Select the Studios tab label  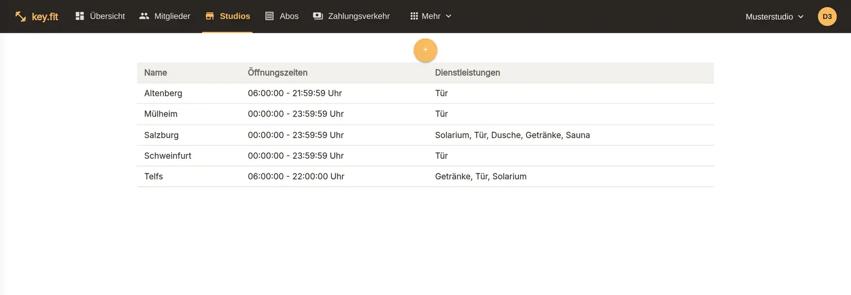coord(235,16)
